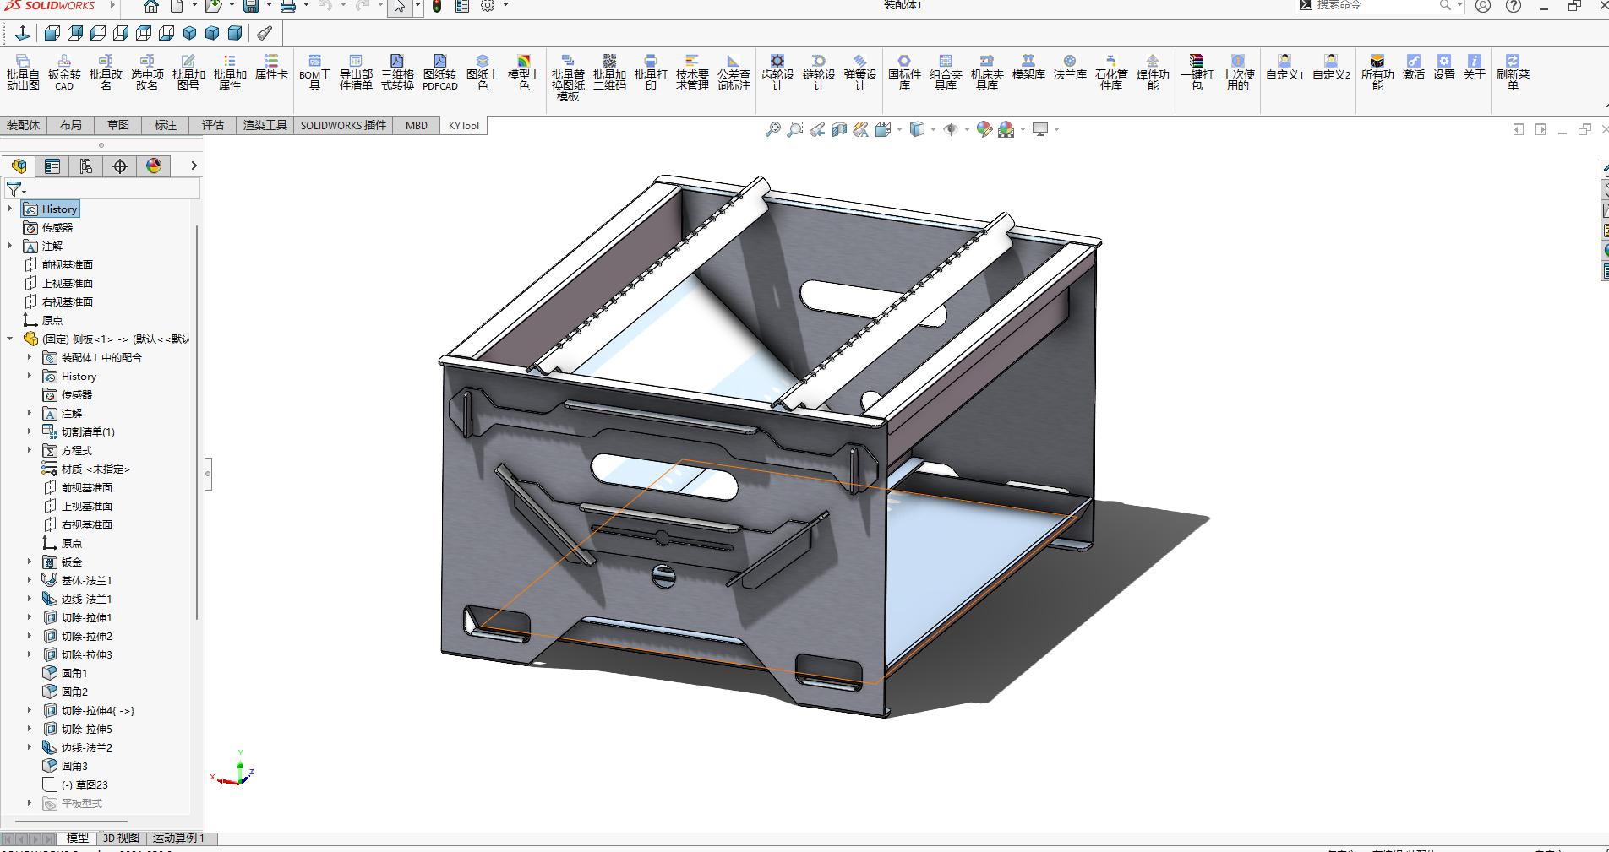Image resolution: width=1609 pixels, height=852 pixels.
Task: Click the 批量打印 tool
Action: coord(651,73)
